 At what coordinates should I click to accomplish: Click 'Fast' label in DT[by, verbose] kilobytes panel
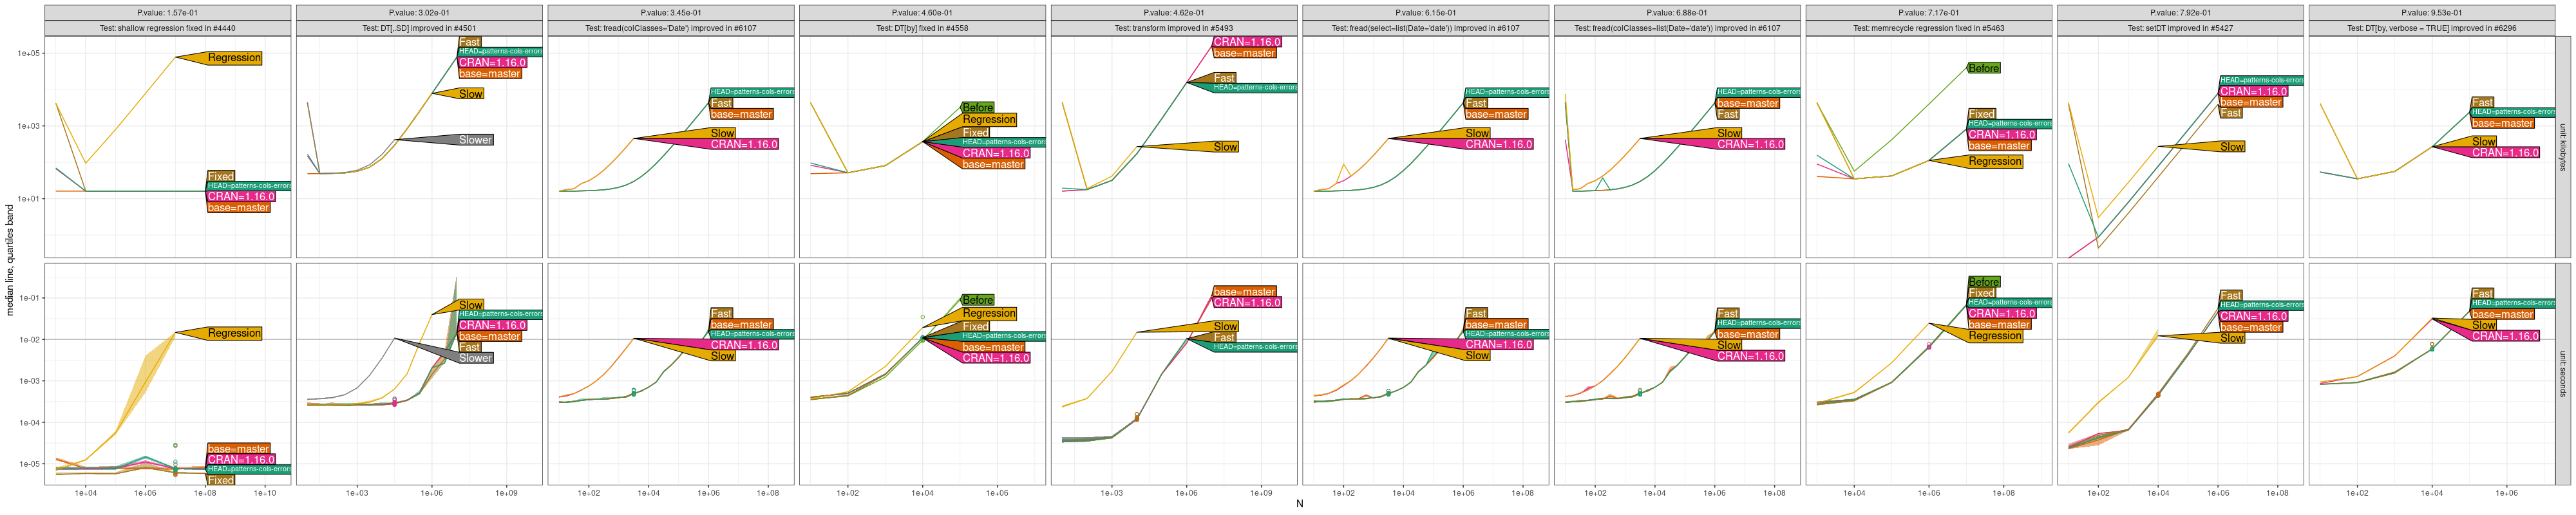2482,102
